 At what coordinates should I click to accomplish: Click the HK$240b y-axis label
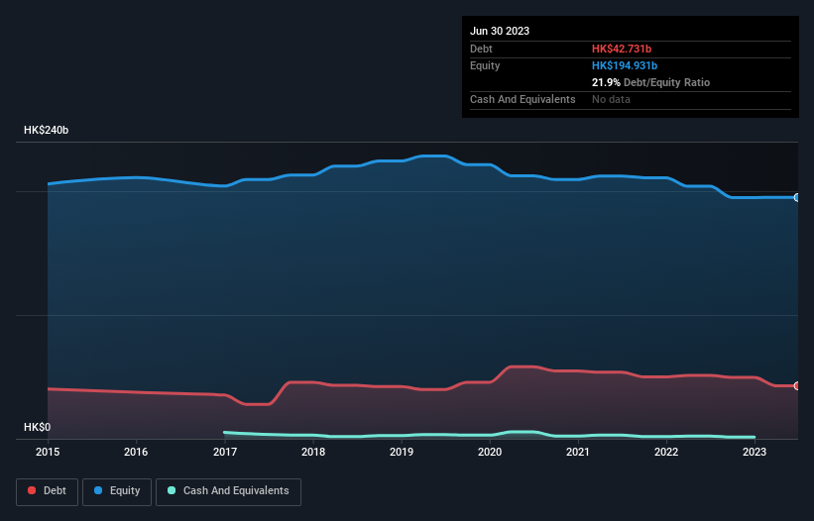47,130
